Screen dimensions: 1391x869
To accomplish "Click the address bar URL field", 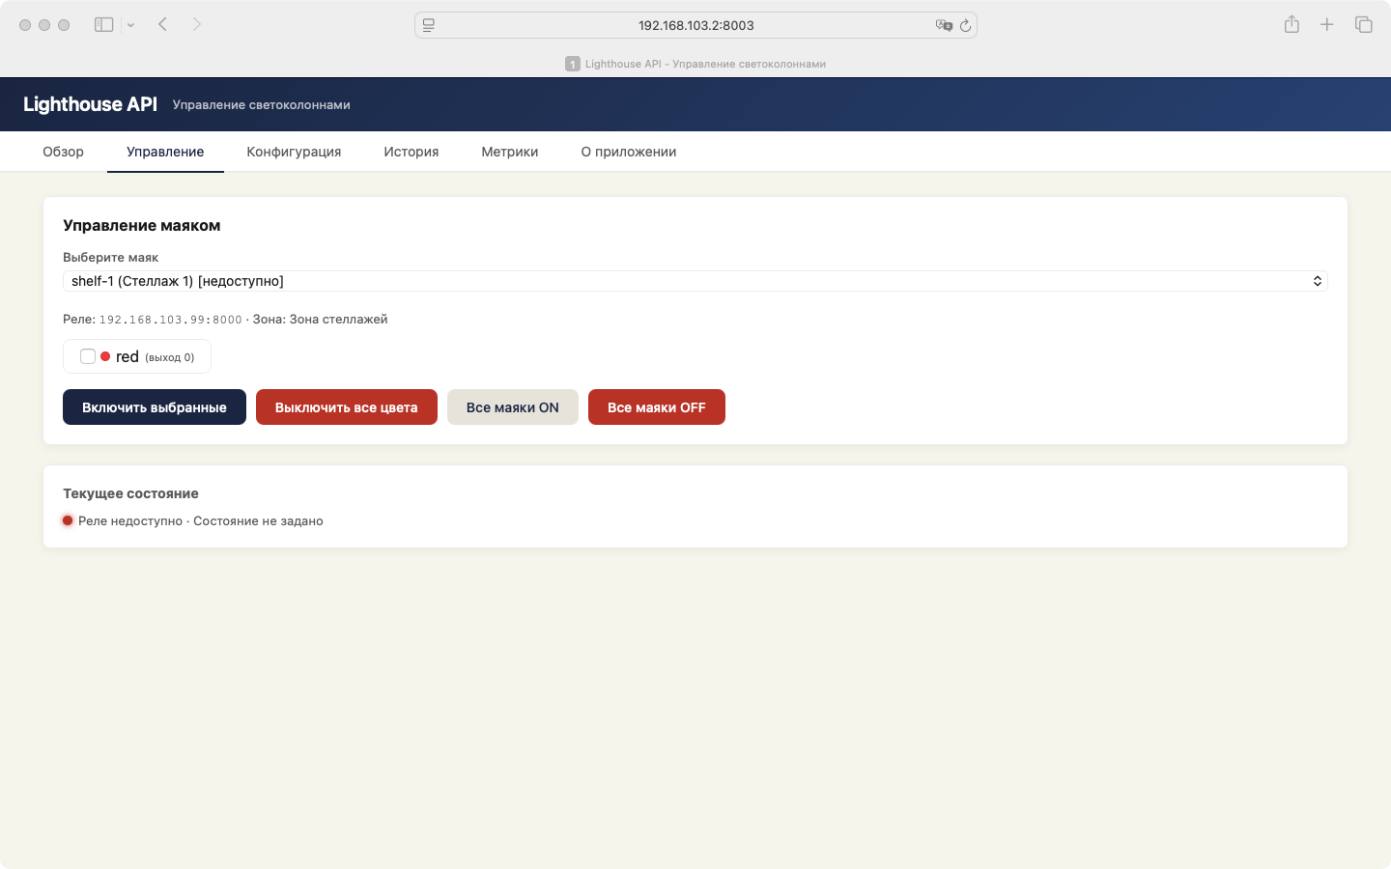I will [695, 25].
